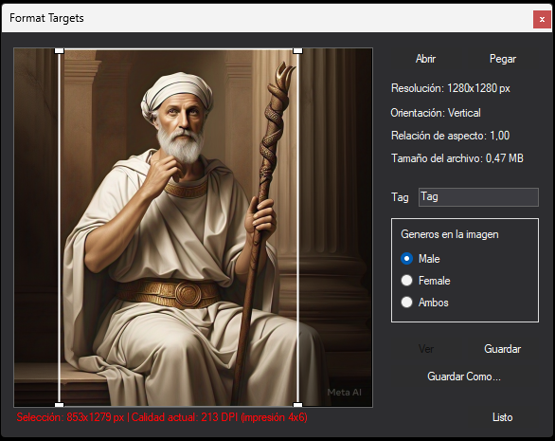The width and height of the screenshot is (555, 441).
Task: Click the Listo button
Action: pyautogui.click(x=502, y=417)
